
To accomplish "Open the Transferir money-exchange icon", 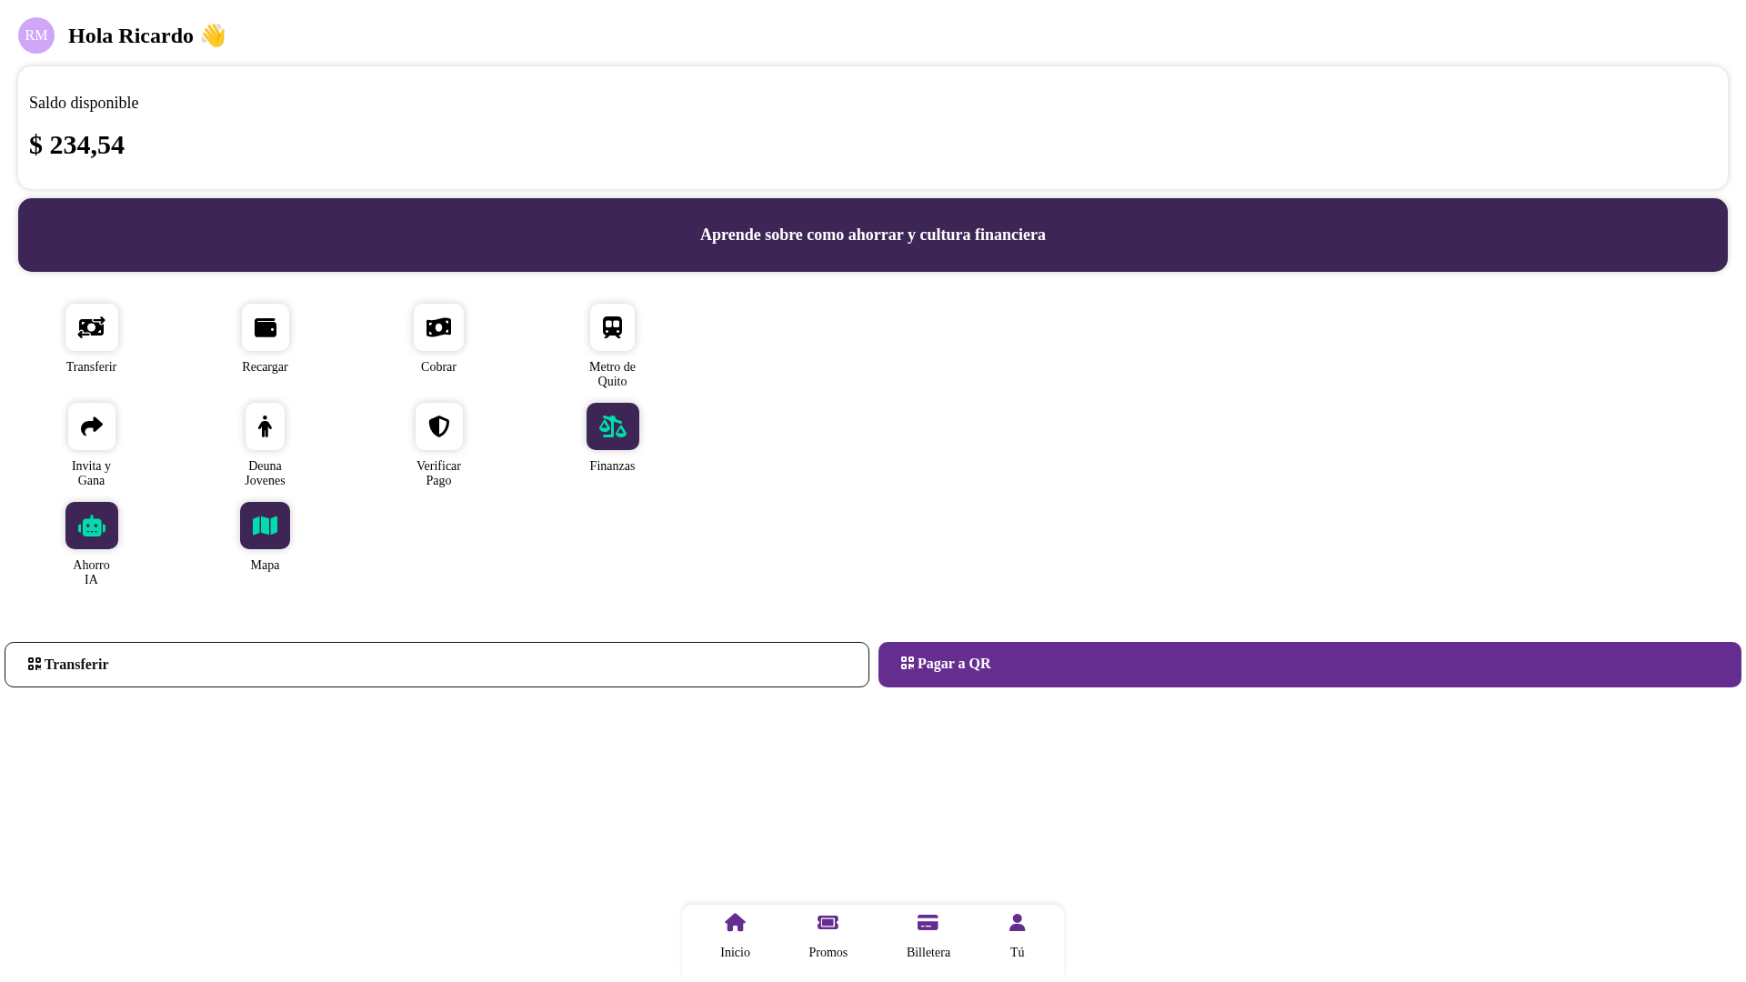I will click(x=91, y=327).
